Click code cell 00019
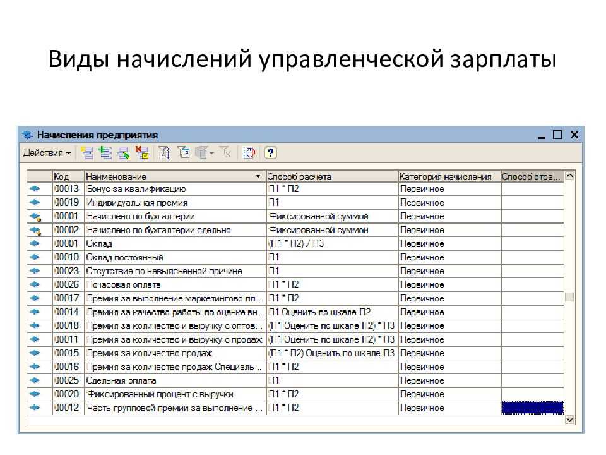Viewport: 606px width, 455px height. pyautogui.click(x=68, y=202)
